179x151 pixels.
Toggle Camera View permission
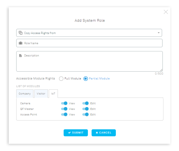point(64,103)
